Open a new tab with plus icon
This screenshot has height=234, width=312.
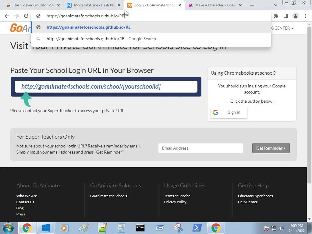(252, 5)
